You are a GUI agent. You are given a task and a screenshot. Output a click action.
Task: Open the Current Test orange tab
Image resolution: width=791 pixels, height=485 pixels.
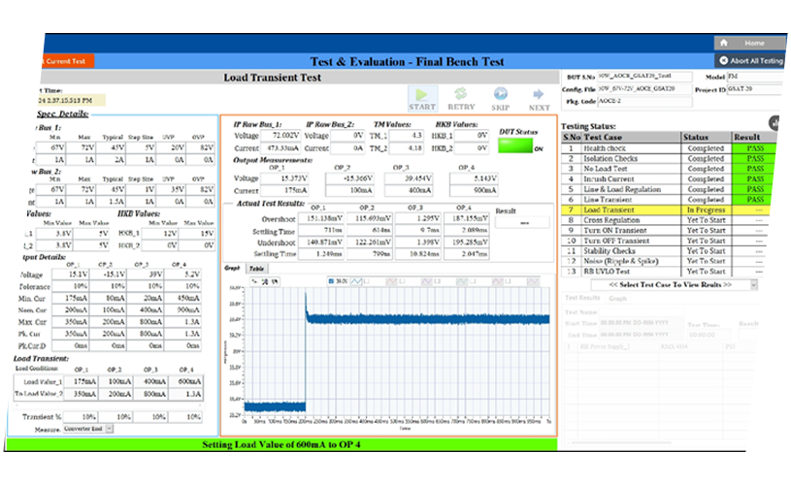coord(68,61)
